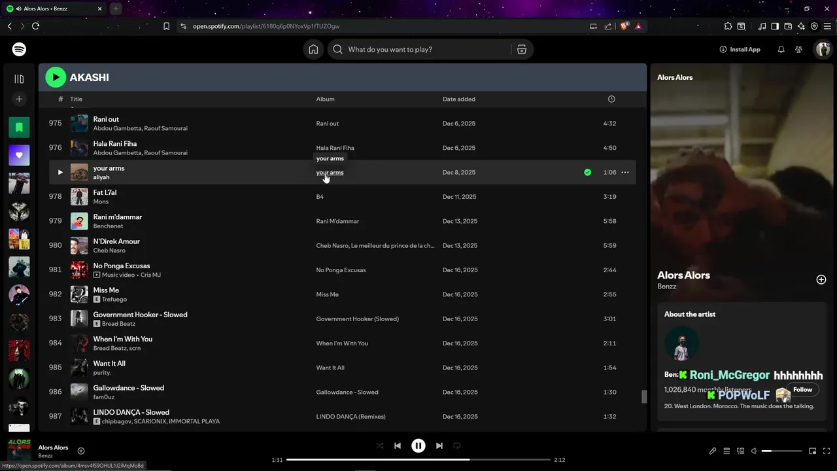Open the notifications bell
Screen dimensions: 837x471
[x=781, y=49]
